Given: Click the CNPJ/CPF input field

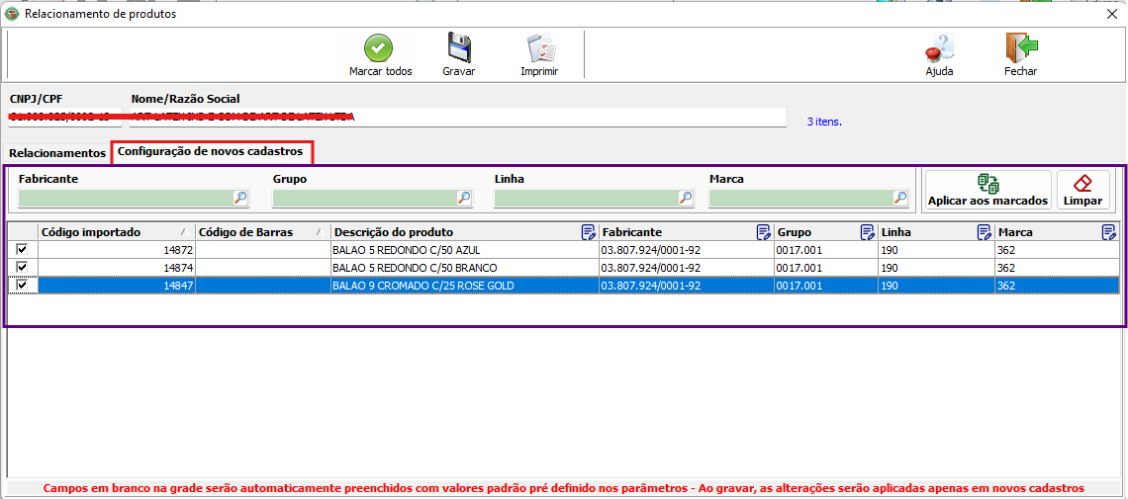Looking at the screenshot, I should click(x=65, y=117).
